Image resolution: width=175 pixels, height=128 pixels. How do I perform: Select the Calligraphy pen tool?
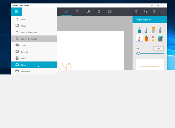pos(160,30)
